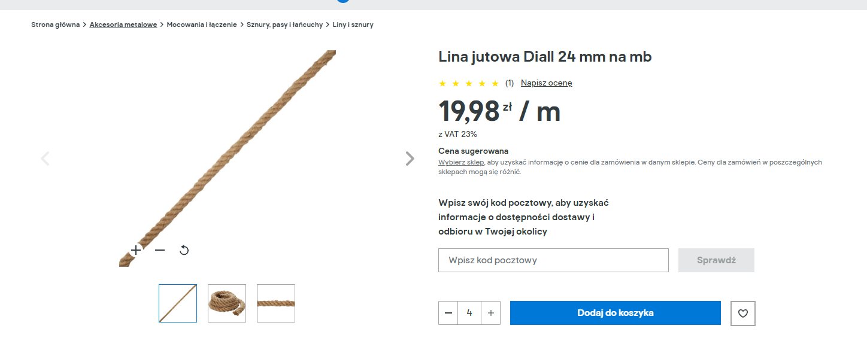Zoom out of the product image
The image size is (867, 353).
[x=160, y=250]
